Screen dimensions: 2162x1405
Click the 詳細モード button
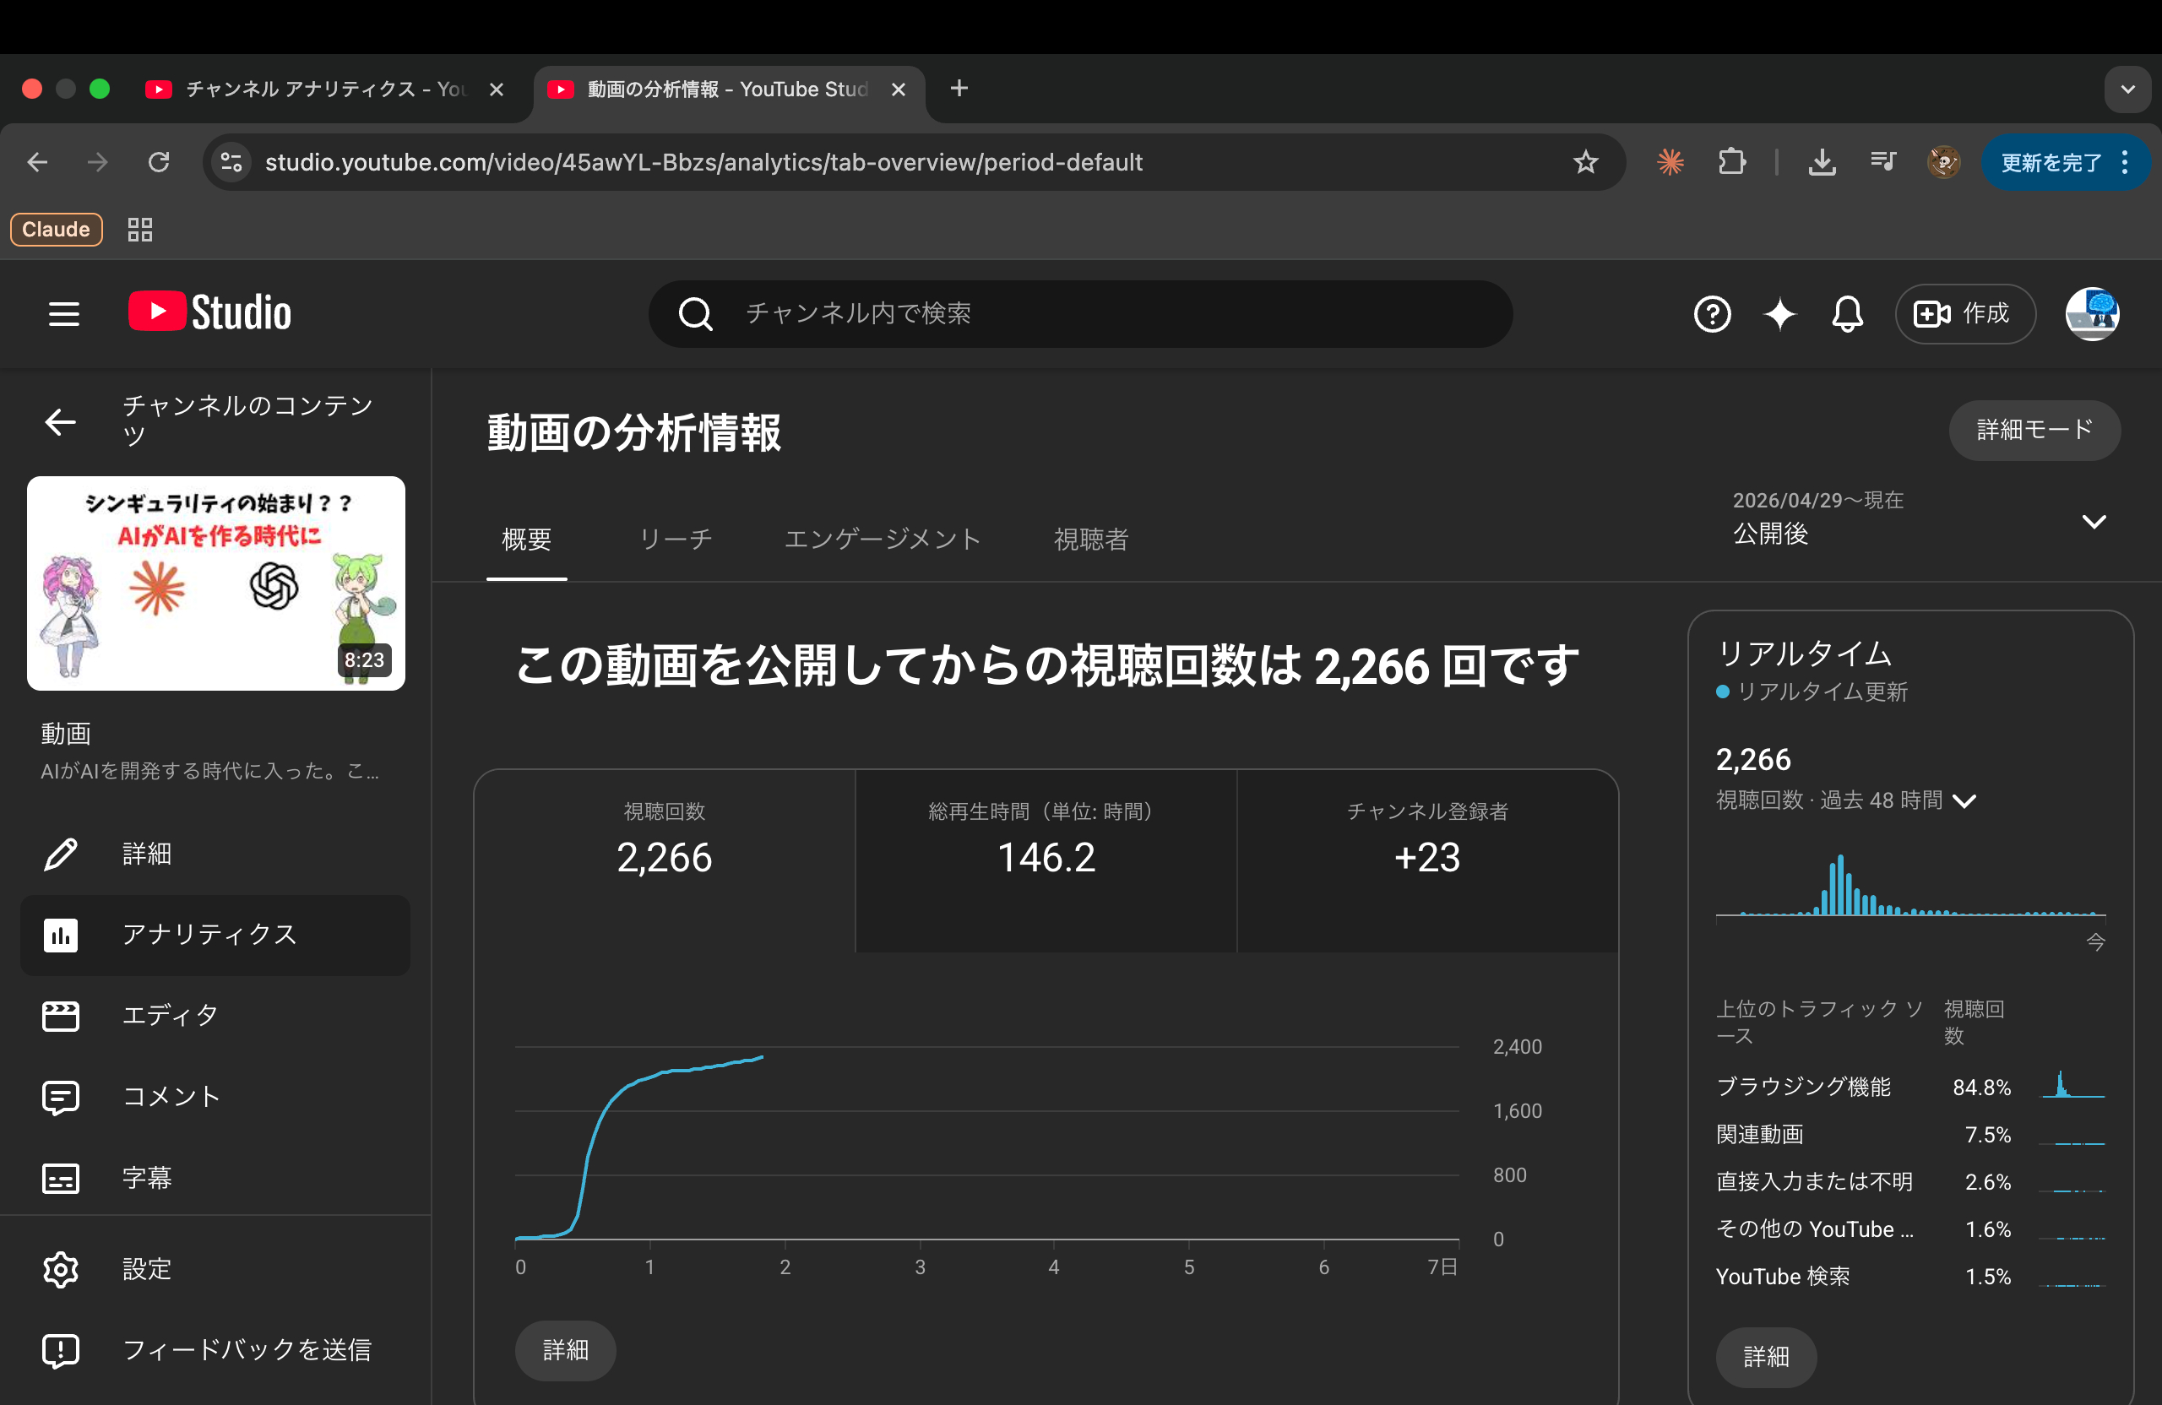point(2034,430)
